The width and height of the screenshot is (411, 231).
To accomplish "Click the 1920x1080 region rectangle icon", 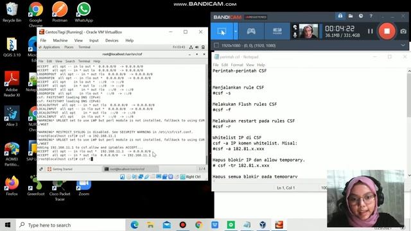I will click(x=216, y=46).
